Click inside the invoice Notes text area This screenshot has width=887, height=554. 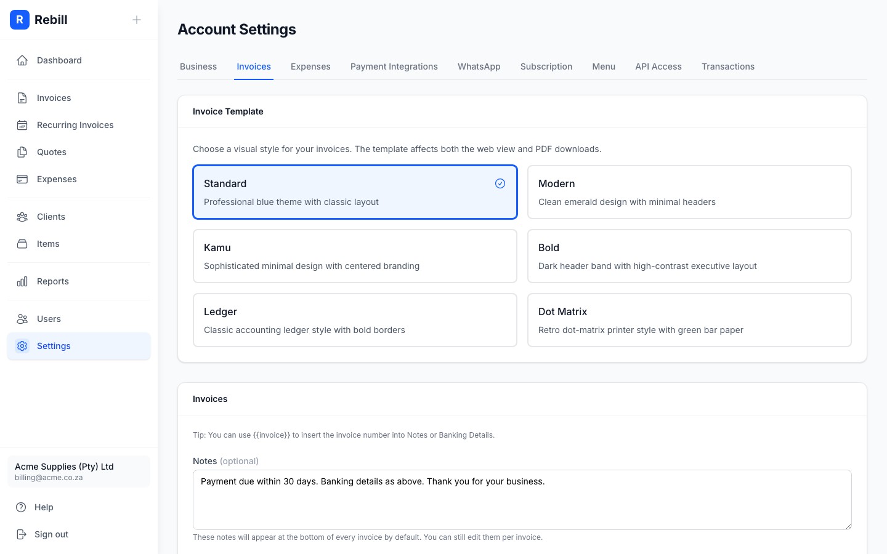pos(522,500)
